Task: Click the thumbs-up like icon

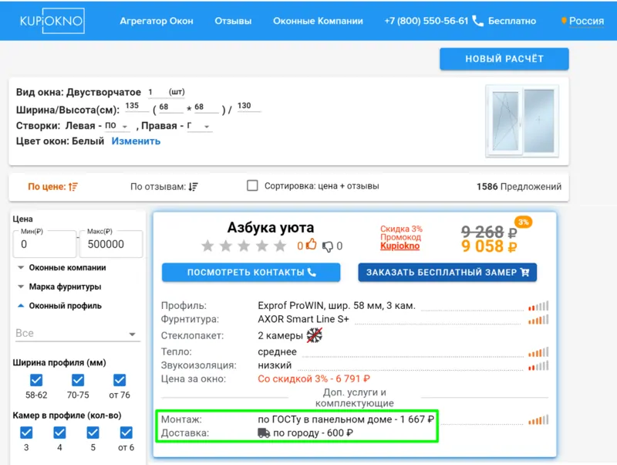Action: (312, 244)
